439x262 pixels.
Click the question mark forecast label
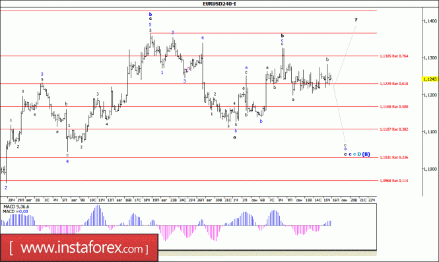(x=356, y=20)
